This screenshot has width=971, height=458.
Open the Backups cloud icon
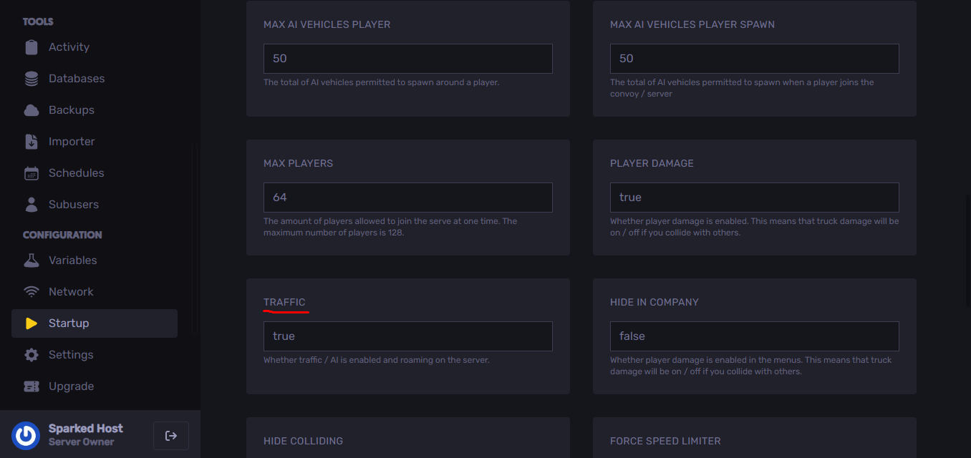click(x=32, y=110)
